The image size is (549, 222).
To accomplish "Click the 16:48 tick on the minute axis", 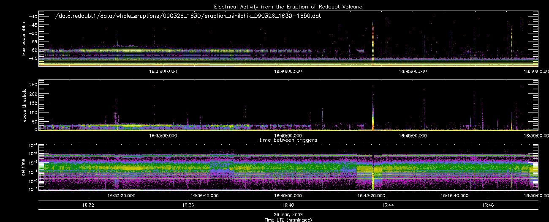I will tap(488, 205).
